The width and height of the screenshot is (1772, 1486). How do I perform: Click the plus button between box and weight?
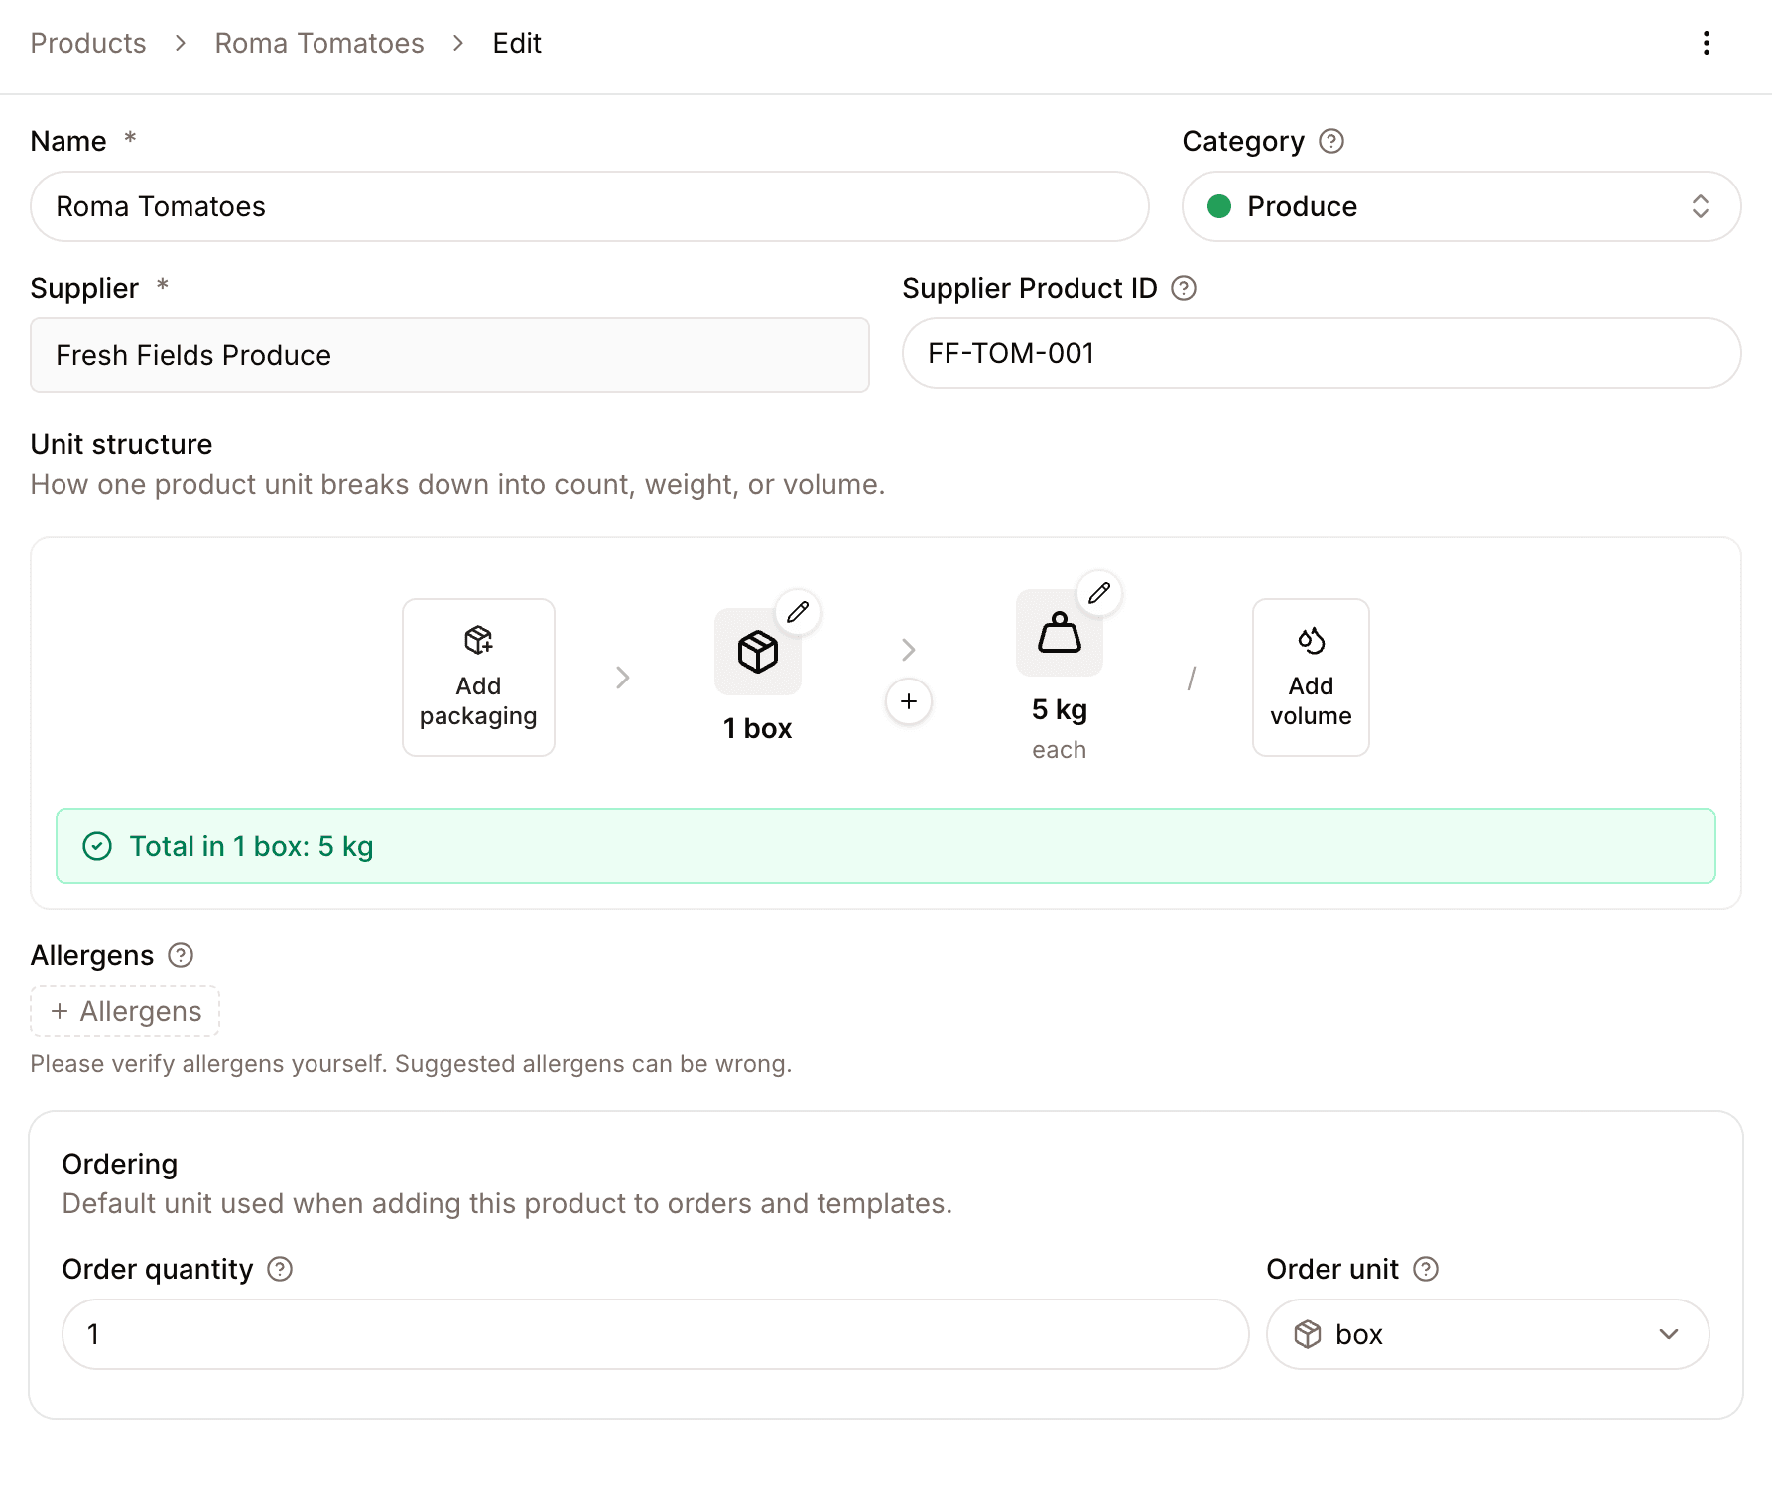coord(909,701)
